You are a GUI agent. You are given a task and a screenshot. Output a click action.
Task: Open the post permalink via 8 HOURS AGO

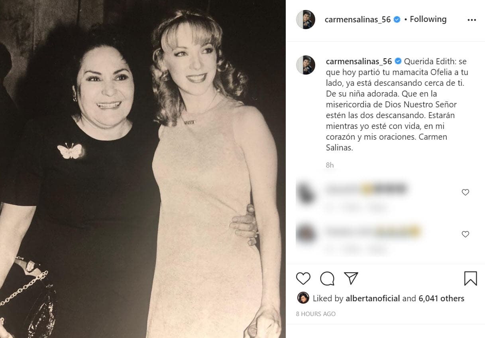point(316,314)
